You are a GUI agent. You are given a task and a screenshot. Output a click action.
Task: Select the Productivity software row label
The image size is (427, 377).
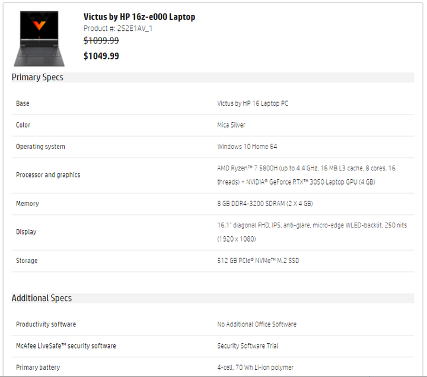(46, 324)
